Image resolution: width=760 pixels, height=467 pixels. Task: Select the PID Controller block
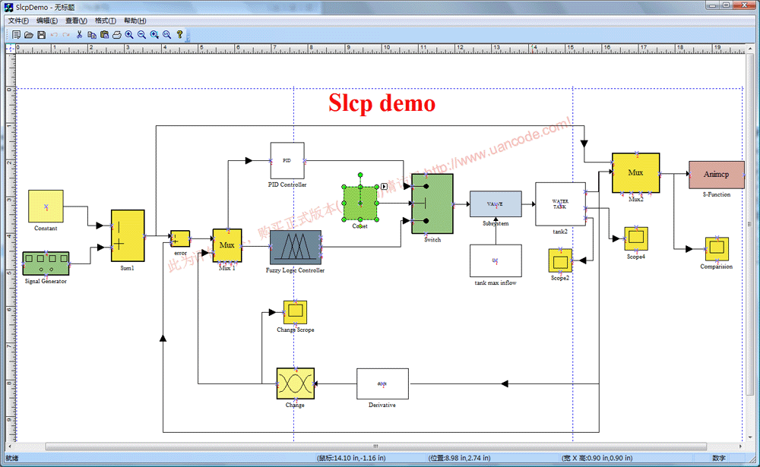pos(287,161)
